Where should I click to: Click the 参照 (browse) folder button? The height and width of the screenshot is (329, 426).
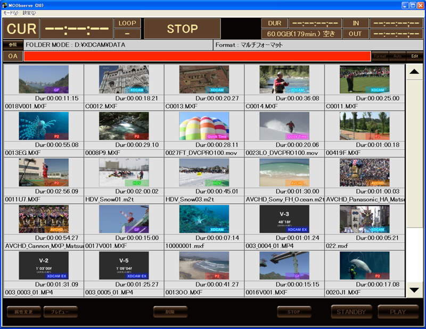(x=12, y=45)
